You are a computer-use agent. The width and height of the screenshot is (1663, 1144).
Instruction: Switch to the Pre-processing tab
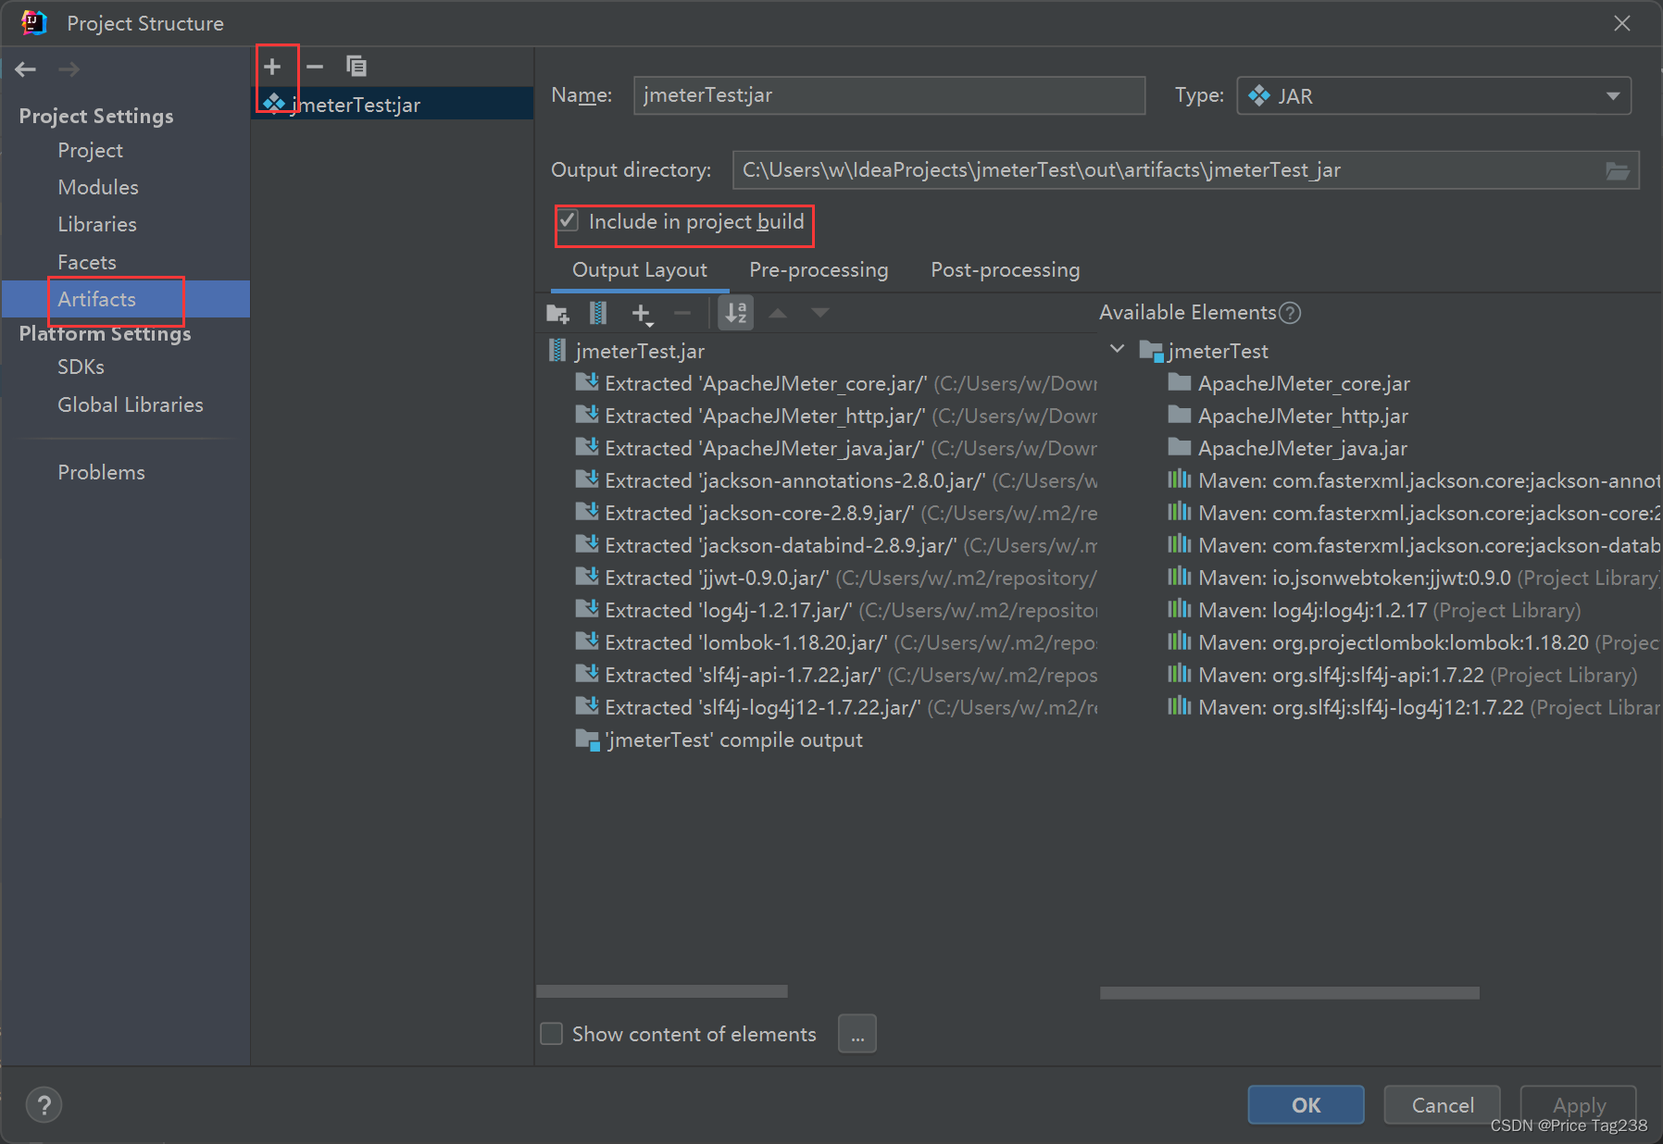coord(819,269)
